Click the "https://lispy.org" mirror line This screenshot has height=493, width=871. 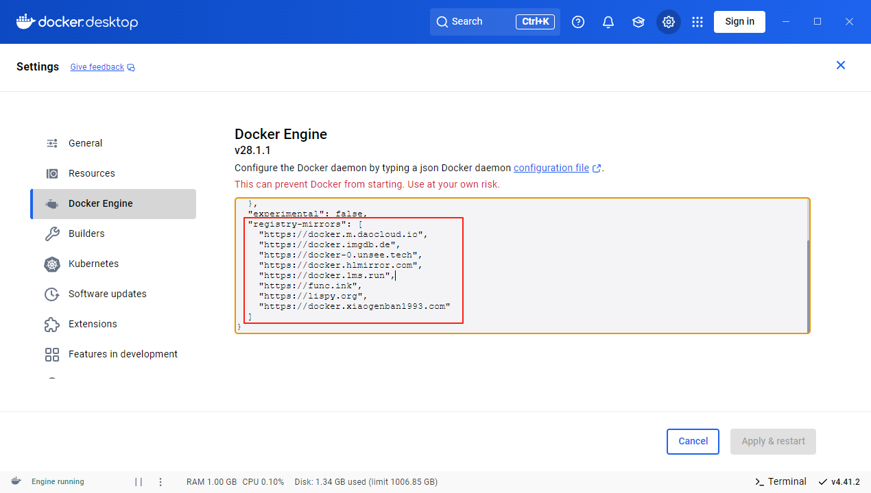313,296
